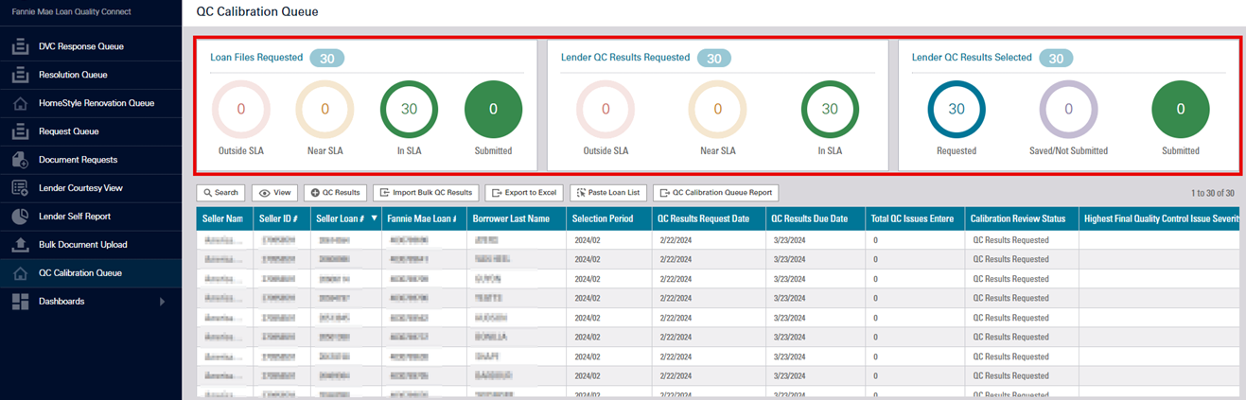Click the Search button
The height and width of the screenshot is (400, 1246).
[x=220, y=193]
